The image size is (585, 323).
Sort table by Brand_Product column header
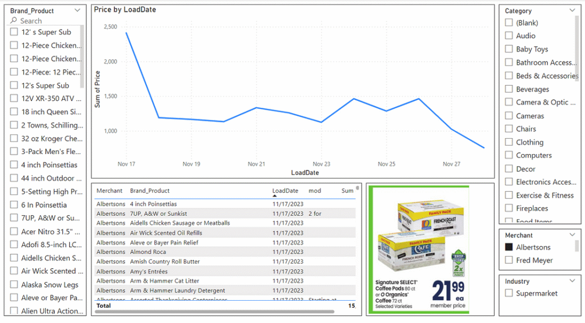150,191
